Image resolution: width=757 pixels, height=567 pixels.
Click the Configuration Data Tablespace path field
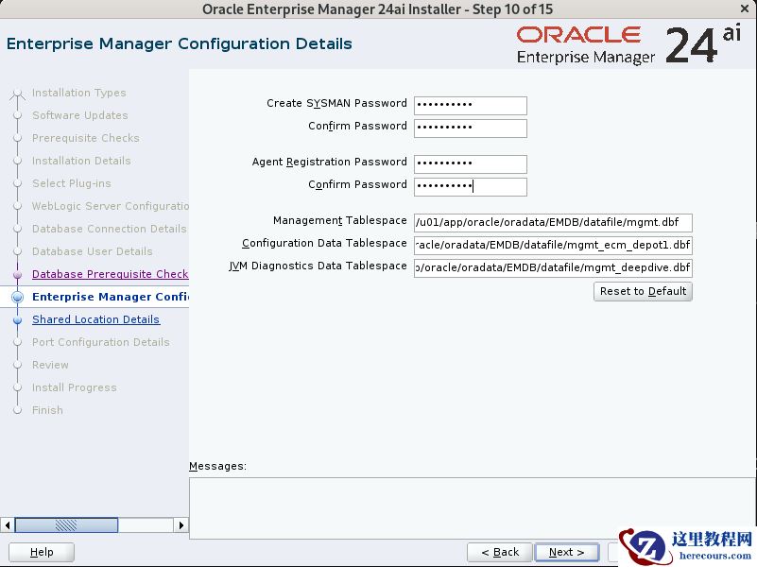553,245
